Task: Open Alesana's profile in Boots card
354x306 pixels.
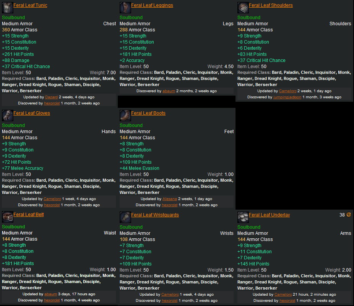Action: pos(170,199)
